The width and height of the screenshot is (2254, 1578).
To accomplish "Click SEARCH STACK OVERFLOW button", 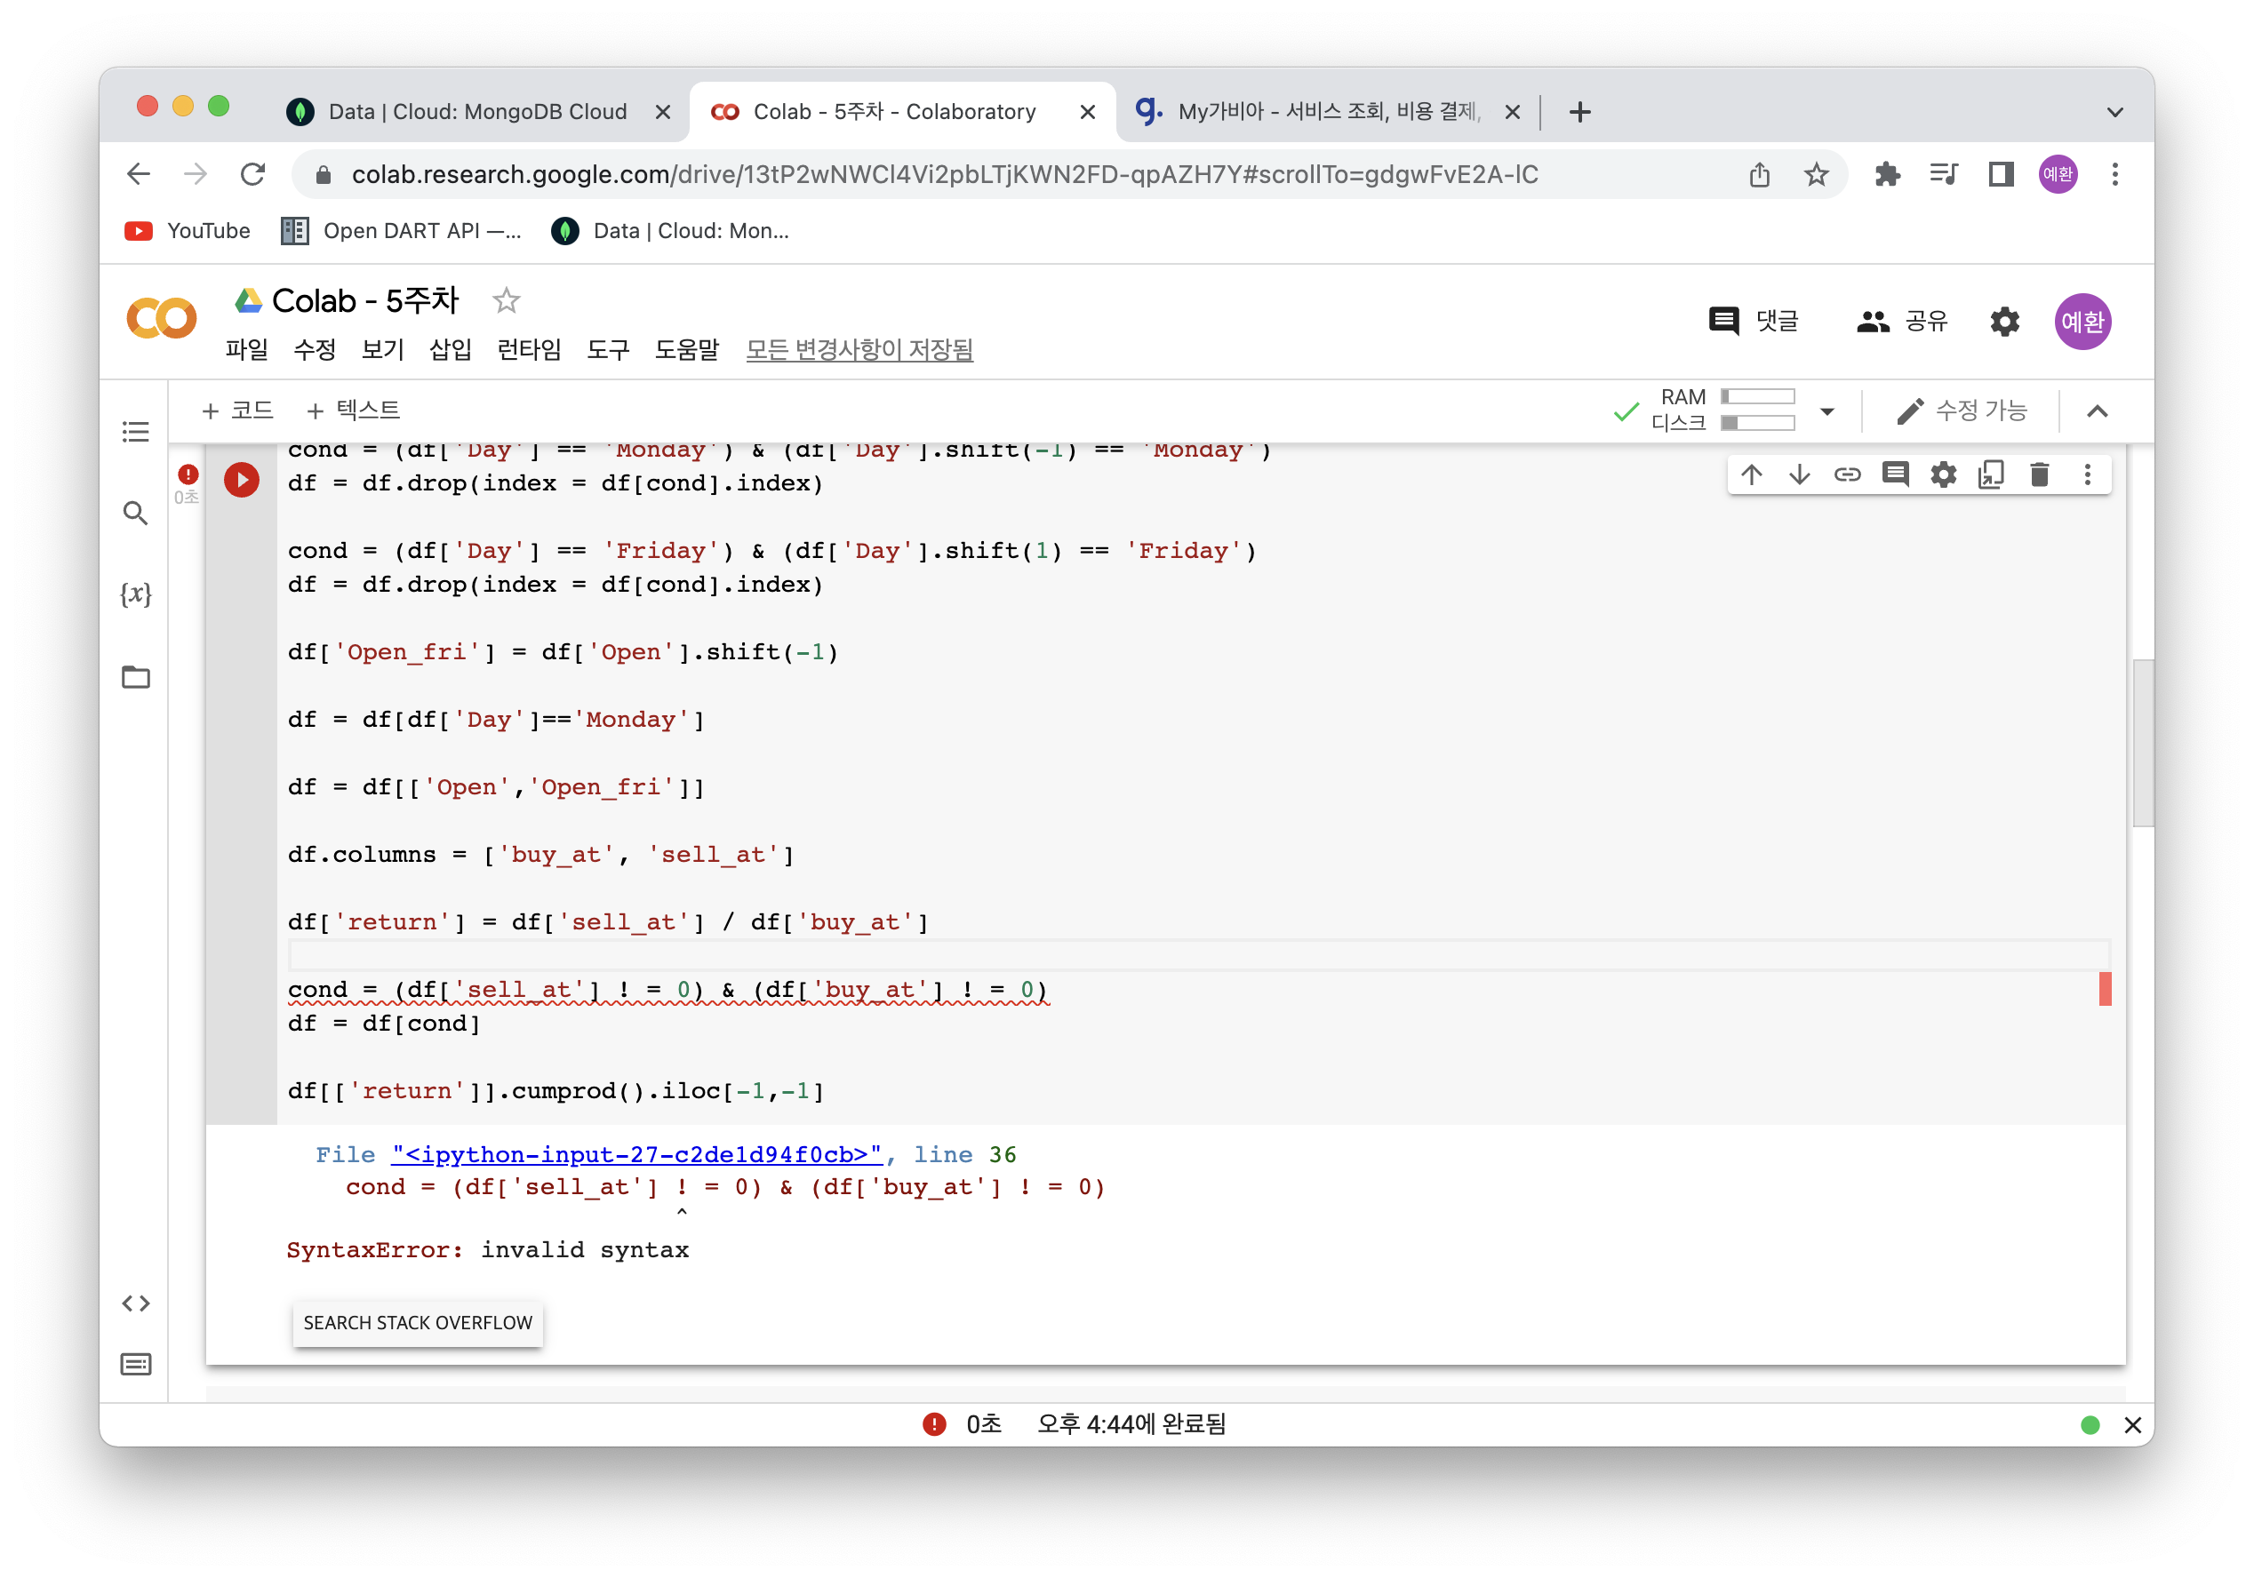I will 417,1323.
